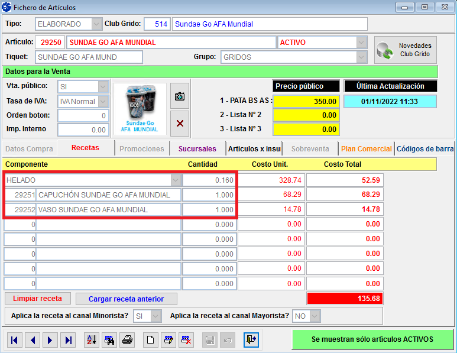This screenshot has width=457, height=353.
Task: Click the greyed-out undo arrow icon
Action: [x=228, y=340]
